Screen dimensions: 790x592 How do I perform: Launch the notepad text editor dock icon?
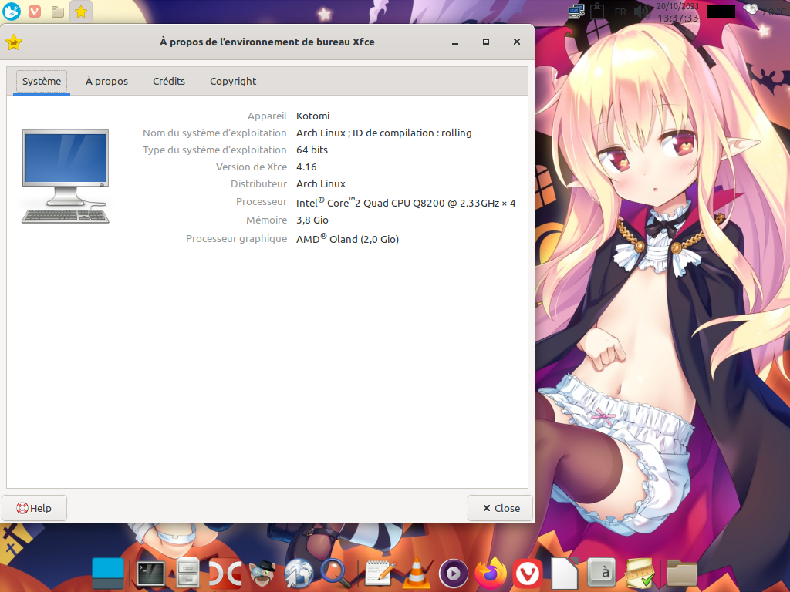[x=380, y=573]
